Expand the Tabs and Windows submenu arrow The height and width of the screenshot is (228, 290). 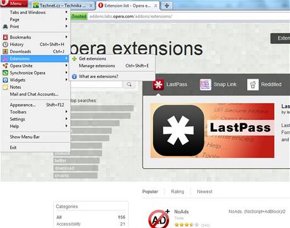click(66, 12)
